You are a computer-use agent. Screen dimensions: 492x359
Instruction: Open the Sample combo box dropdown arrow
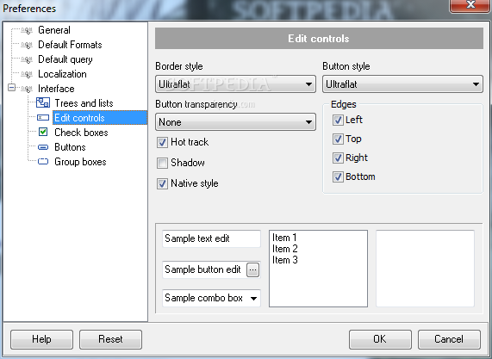pyautogui.click(x=253, y=298)
